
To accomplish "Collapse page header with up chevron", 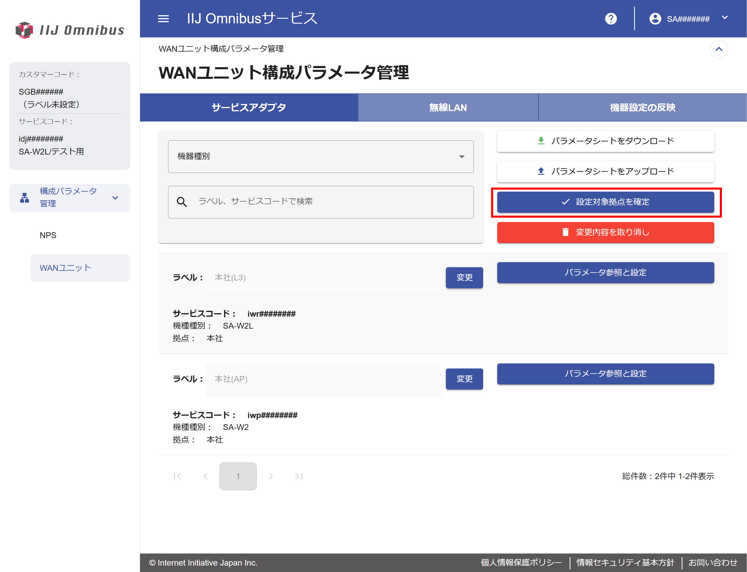I will [x=718, y=49].
